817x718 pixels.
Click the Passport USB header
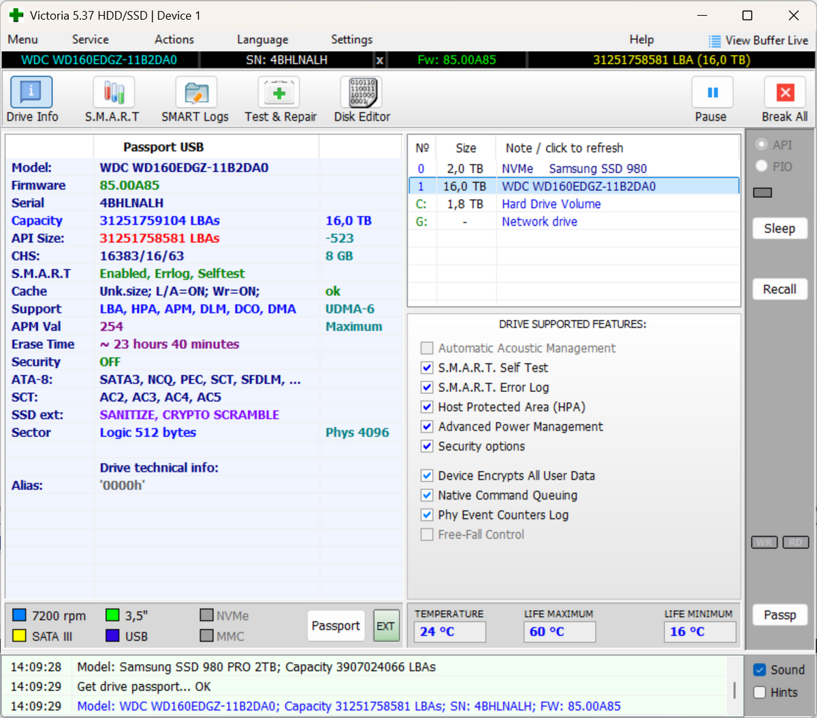163,148
